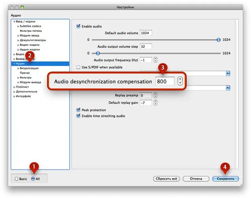Select the All radio button
The width and height of the screenshot is (251, 198).
coord(33,179)
